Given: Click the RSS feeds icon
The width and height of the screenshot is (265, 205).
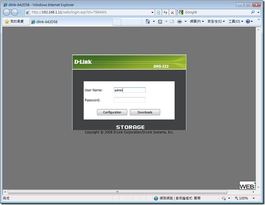Looking at the screenshot, I should tap(160, 22).
